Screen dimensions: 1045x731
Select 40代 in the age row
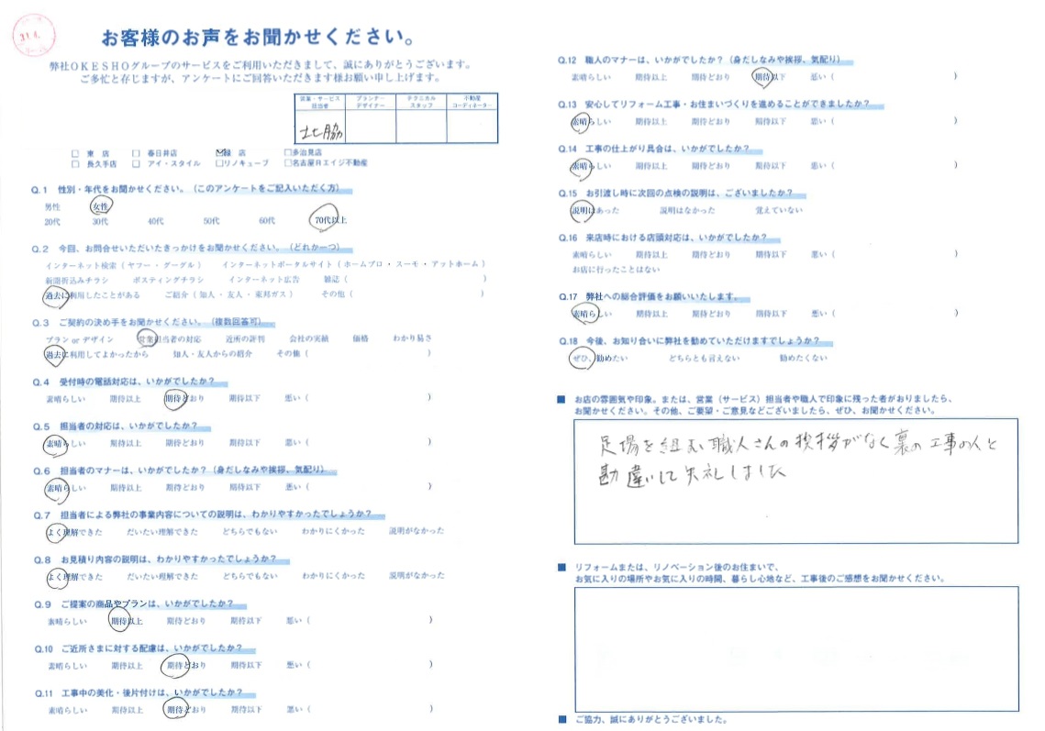[156, 222]
